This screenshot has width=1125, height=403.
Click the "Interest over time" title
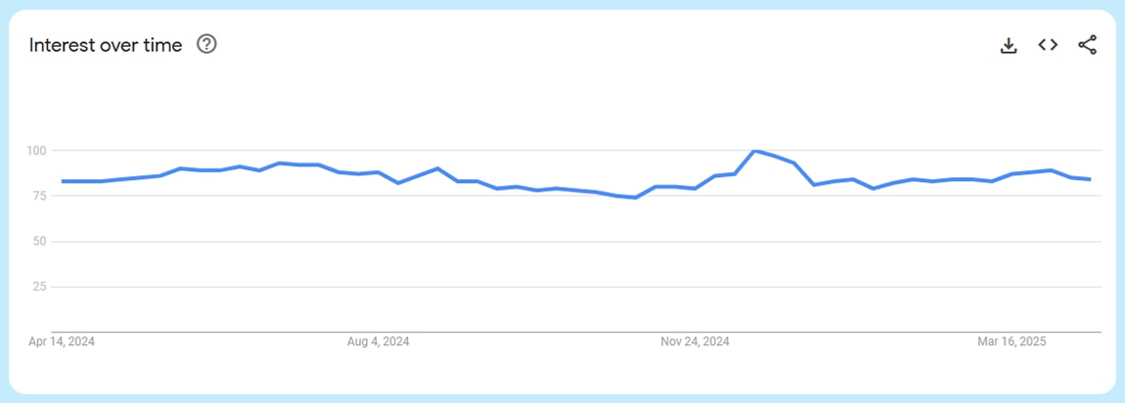click(x=106, y=45)
